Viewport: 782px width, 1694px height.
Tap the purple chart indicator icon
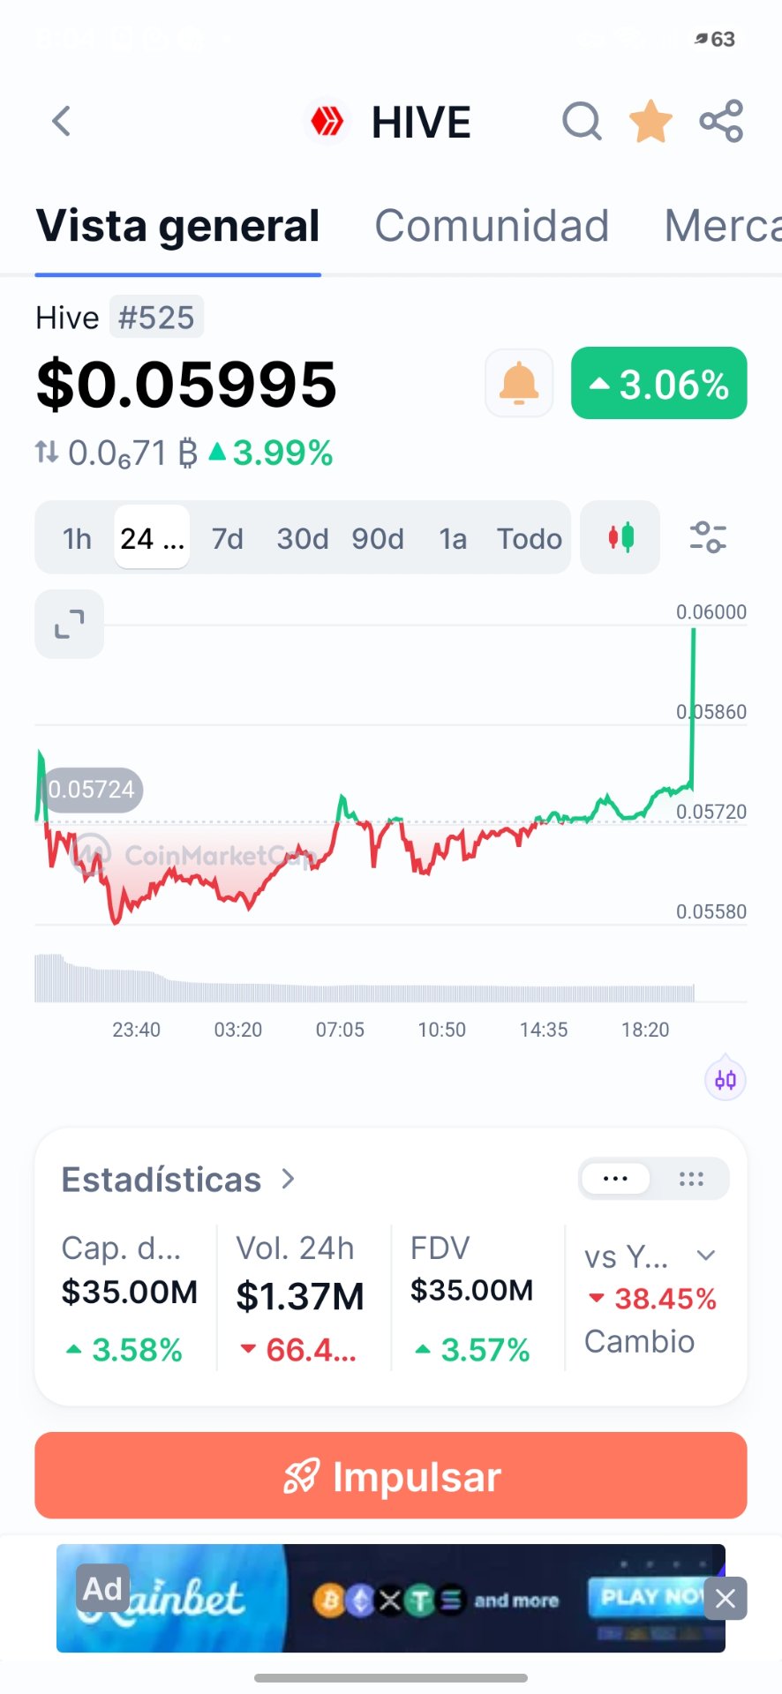pyautogui.click(x=726, y=1079)
